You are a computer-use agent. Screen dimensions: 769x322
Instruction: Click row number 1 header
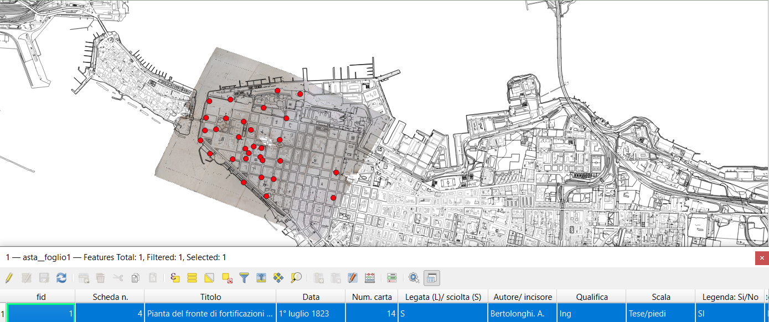(3, 314)
